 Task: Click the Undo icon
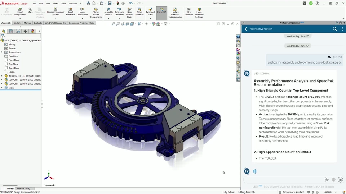click(131, 3)
